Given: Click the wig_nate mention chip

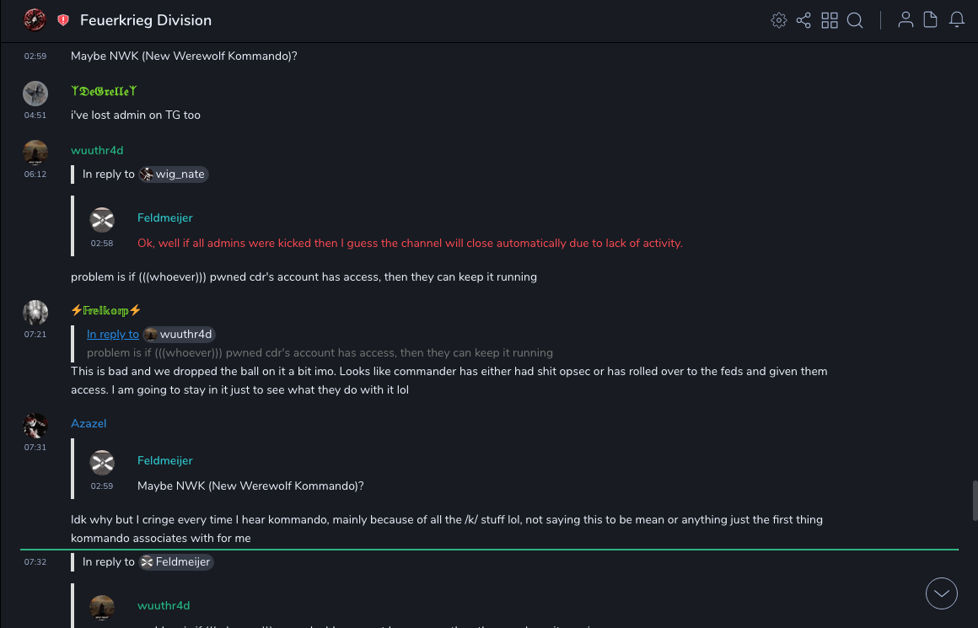Looking at the screenshot, I should pos(174,174).
